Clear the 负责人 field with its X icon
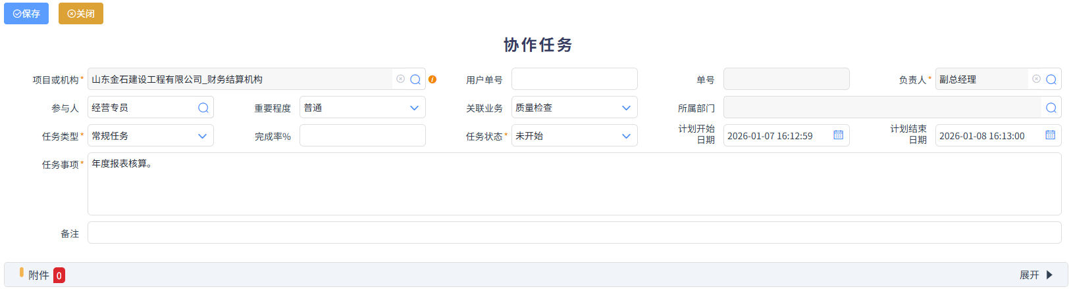 click(x=1036, y=79)
